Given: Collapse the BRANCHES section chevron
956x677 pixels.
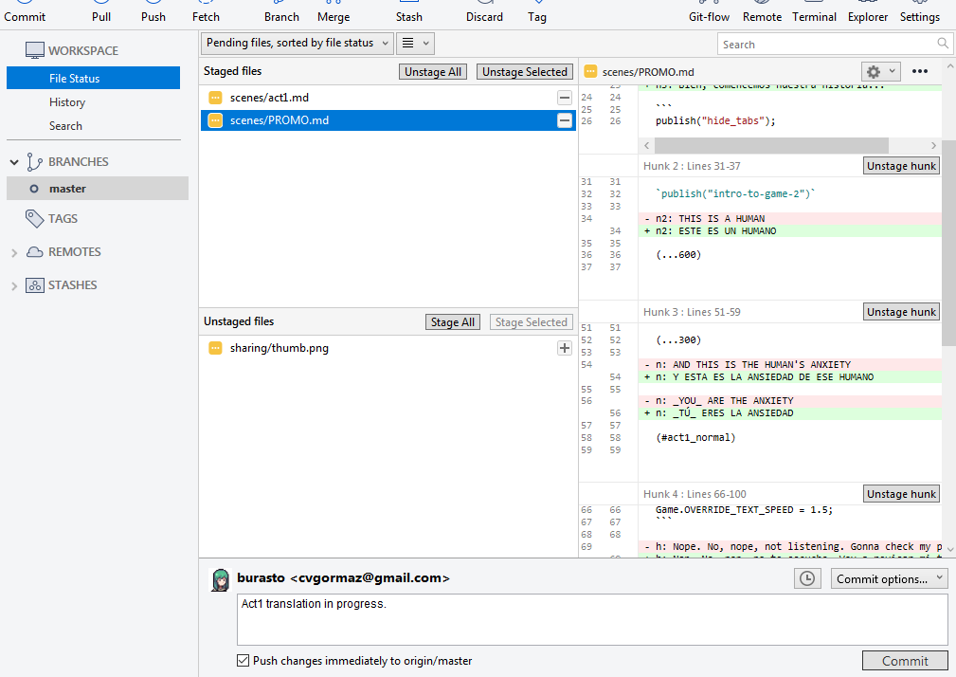Looking at the screenshot, I should 14,162.
